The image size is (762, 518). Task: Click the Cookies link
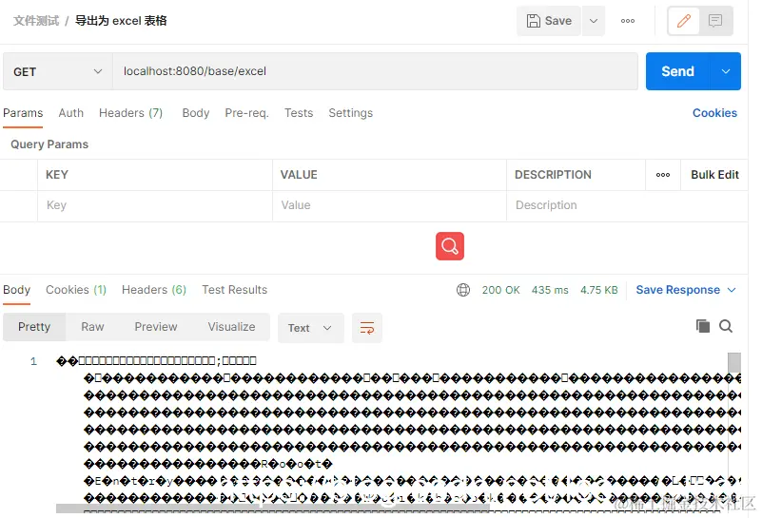(x=714, y=113)
